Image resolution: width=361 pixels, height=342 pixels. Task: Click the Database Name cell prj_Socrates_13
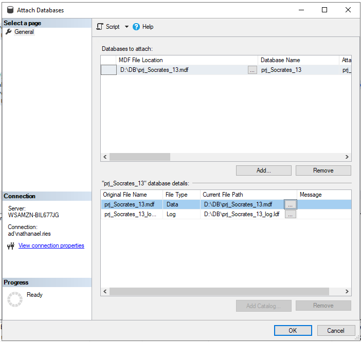point(298,70)
